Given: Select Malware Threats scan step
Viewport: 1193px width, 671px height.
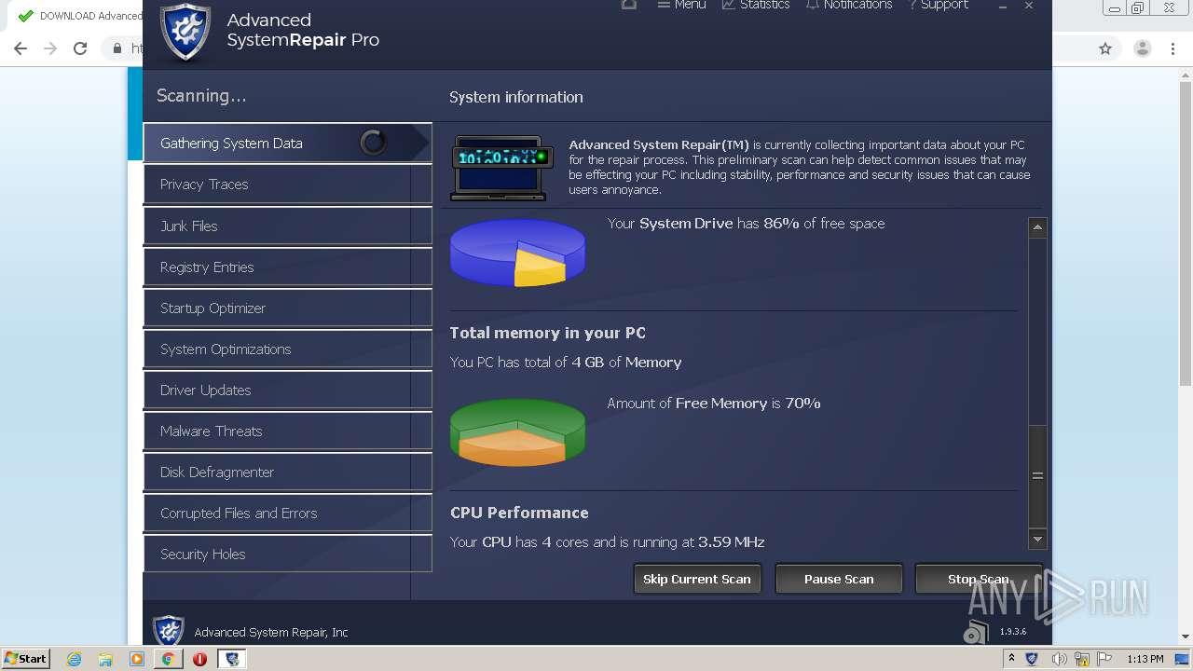Looking at the screenshot, I should point(287,431).
